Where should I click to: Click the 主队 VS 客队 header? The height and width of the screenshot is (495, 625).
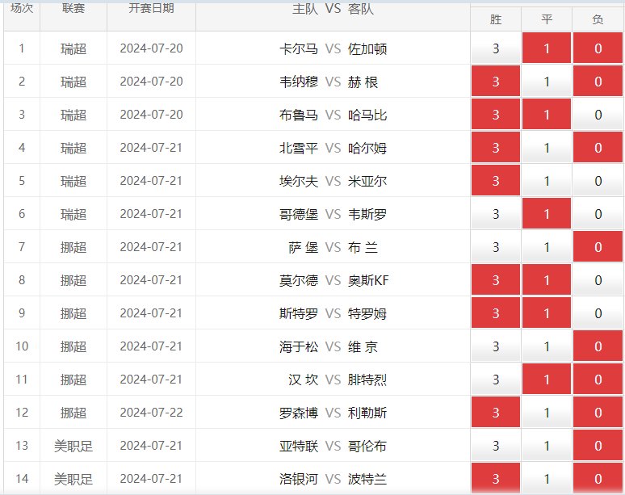pos(333,9)
